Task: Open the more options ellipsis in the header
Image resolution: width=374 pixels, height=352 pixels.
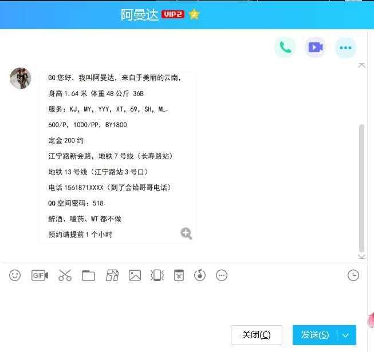Action: click(345, 48)
